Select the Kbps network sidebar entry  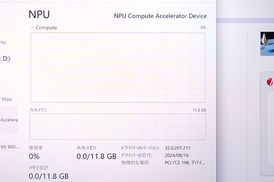(x=6, y=99)
